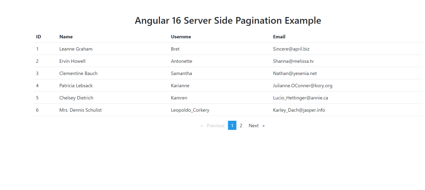The width and height of the screenshot is (425, 190).
Task: Click the double-right arrow last-page icon
Action: (x=263, y=125)
